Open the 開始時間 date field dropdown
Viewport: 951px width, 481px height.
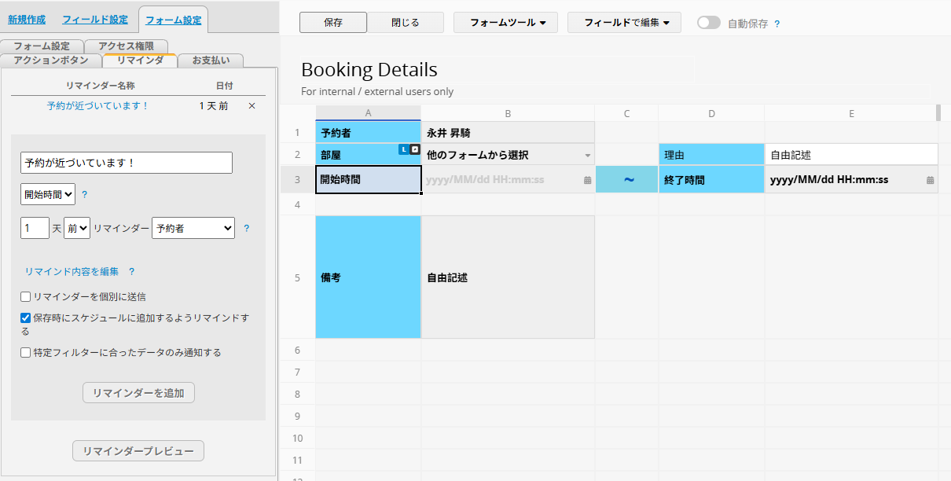coord(48,193)
